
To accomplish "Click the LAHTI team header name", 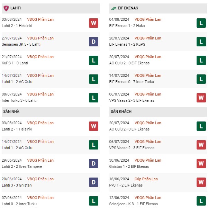I will pyautogui.click(x=16, y=8).
